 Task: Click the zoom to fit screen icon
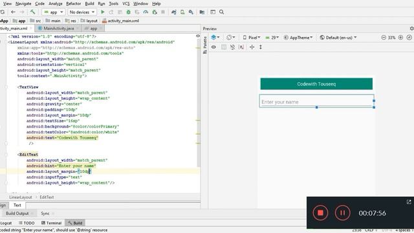tap(409, 38)
